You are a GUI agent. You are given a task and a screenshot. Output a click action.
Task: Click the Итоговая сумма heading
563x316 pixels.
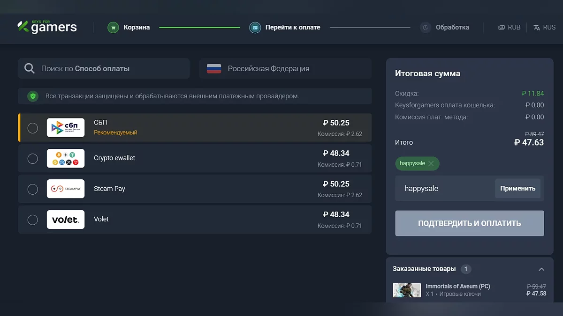pos(427,73)
